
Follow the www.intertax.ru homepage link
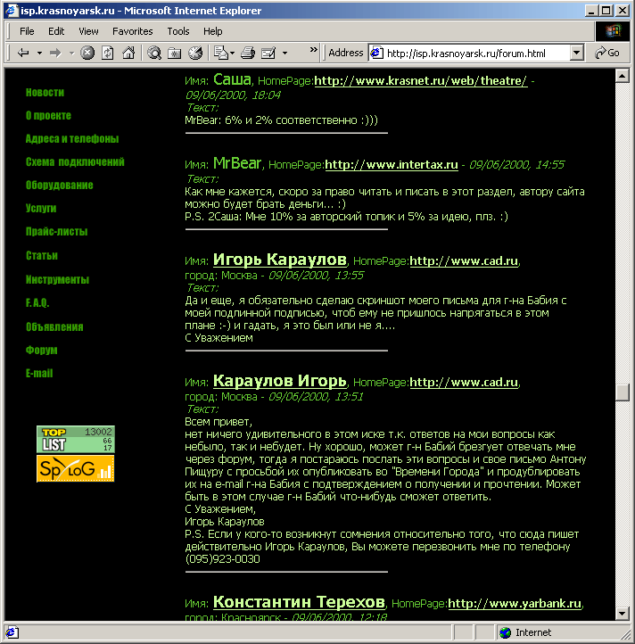392,165
